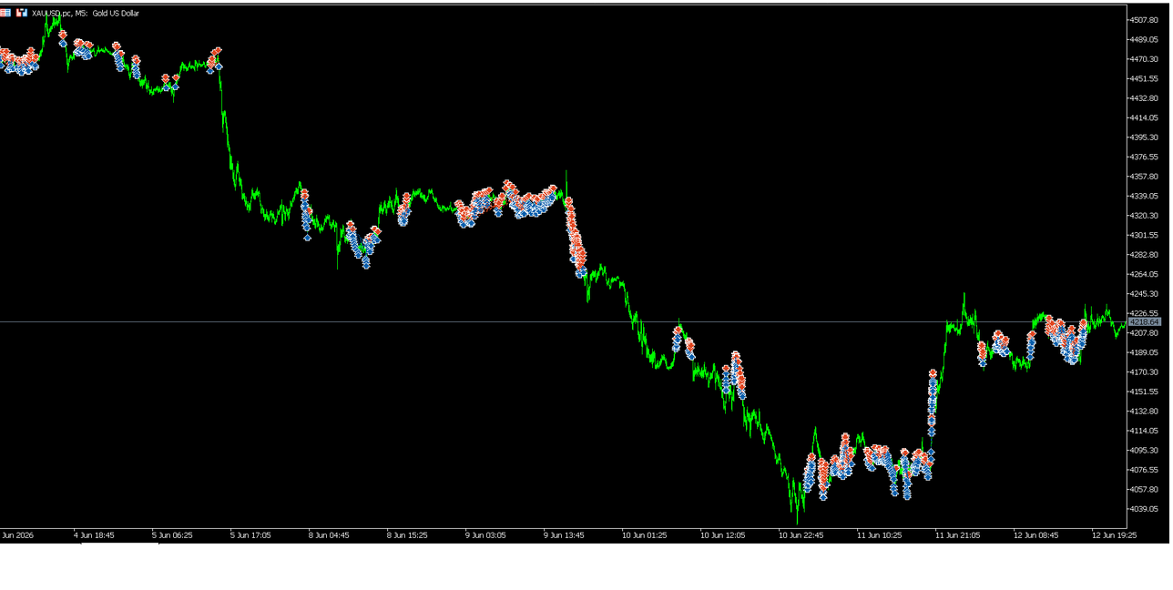Click the 8 Jun 15:25 time label
This screenshot has height=590, width=1173.
pos(407,535)
